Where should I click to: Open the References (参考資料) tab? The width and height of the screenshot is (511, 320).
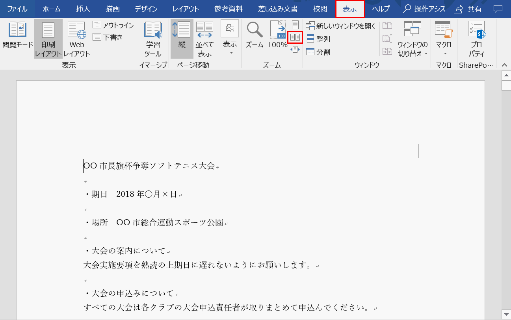pyautogui.click(x=229, y=9)
